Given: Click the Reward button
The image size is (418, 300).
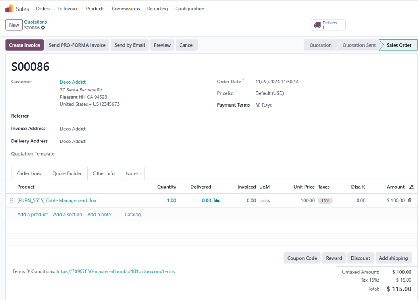Looking at the screenshot, I should click(334, 258).
